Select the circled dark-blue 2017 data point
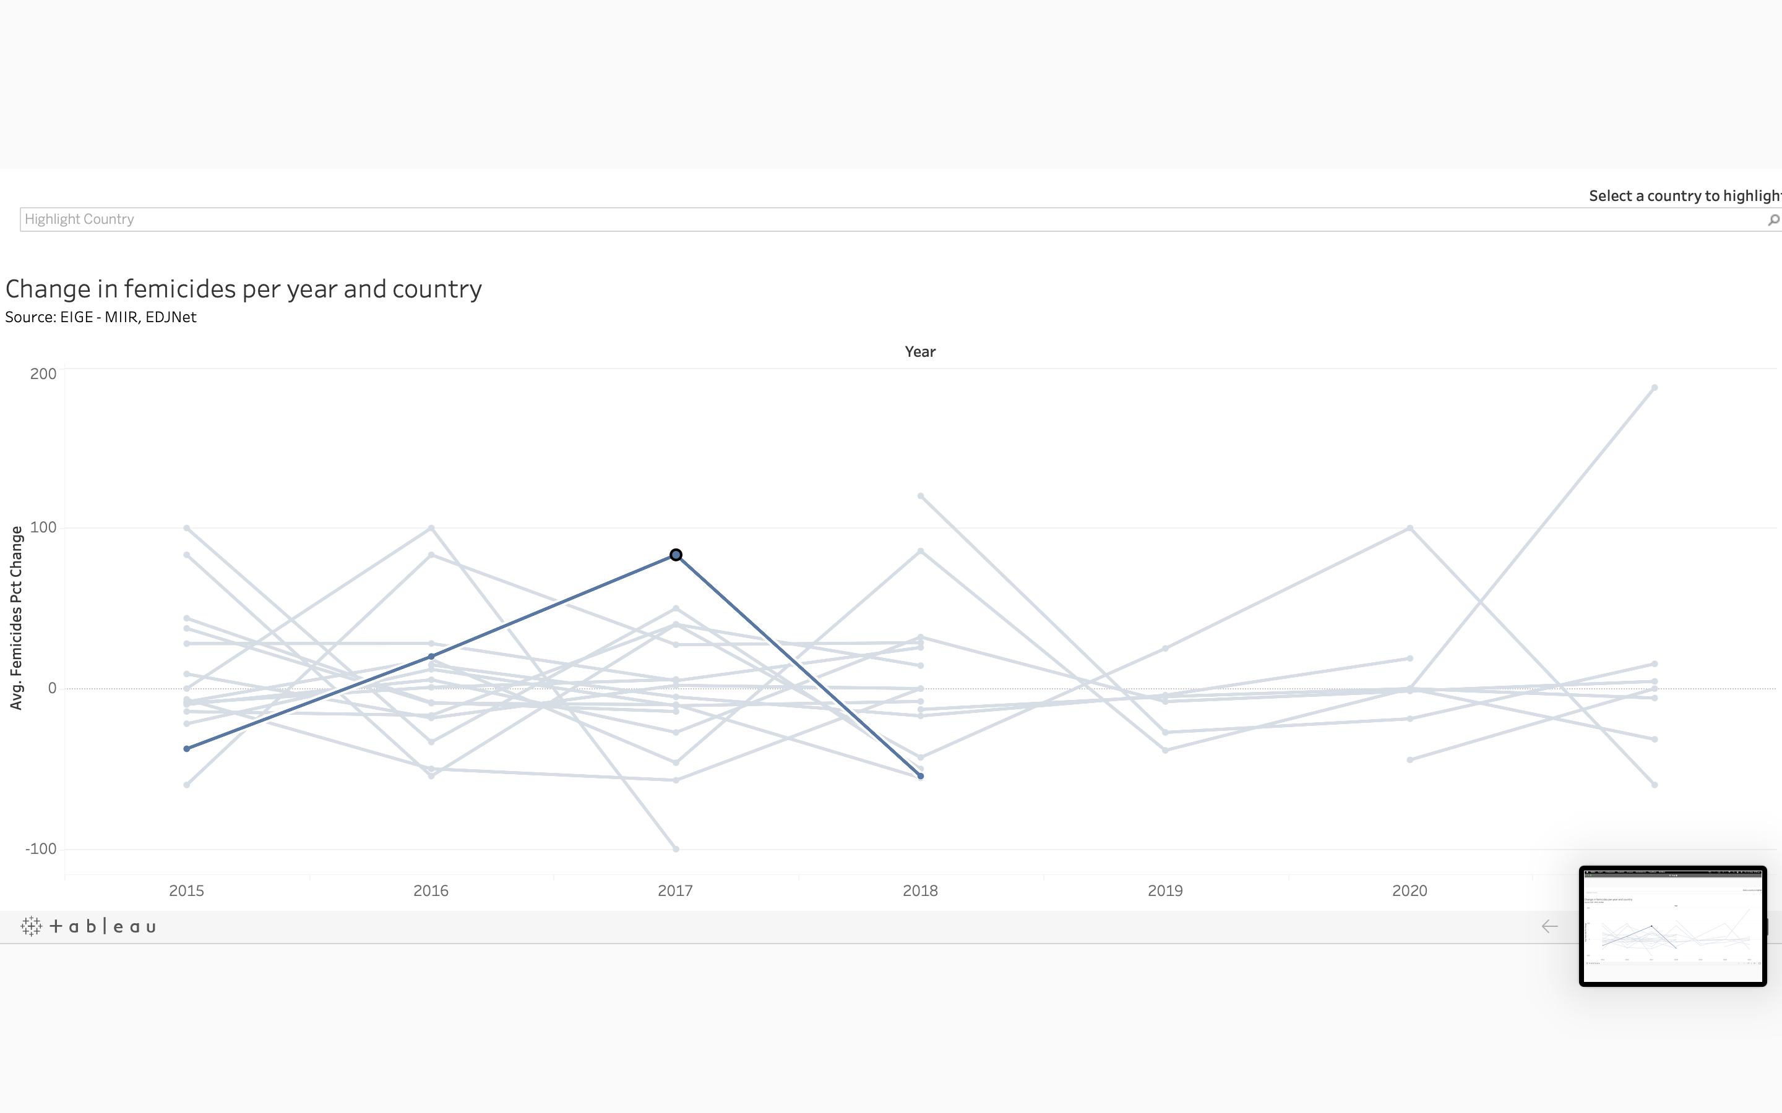 click(x=675, y=555)
